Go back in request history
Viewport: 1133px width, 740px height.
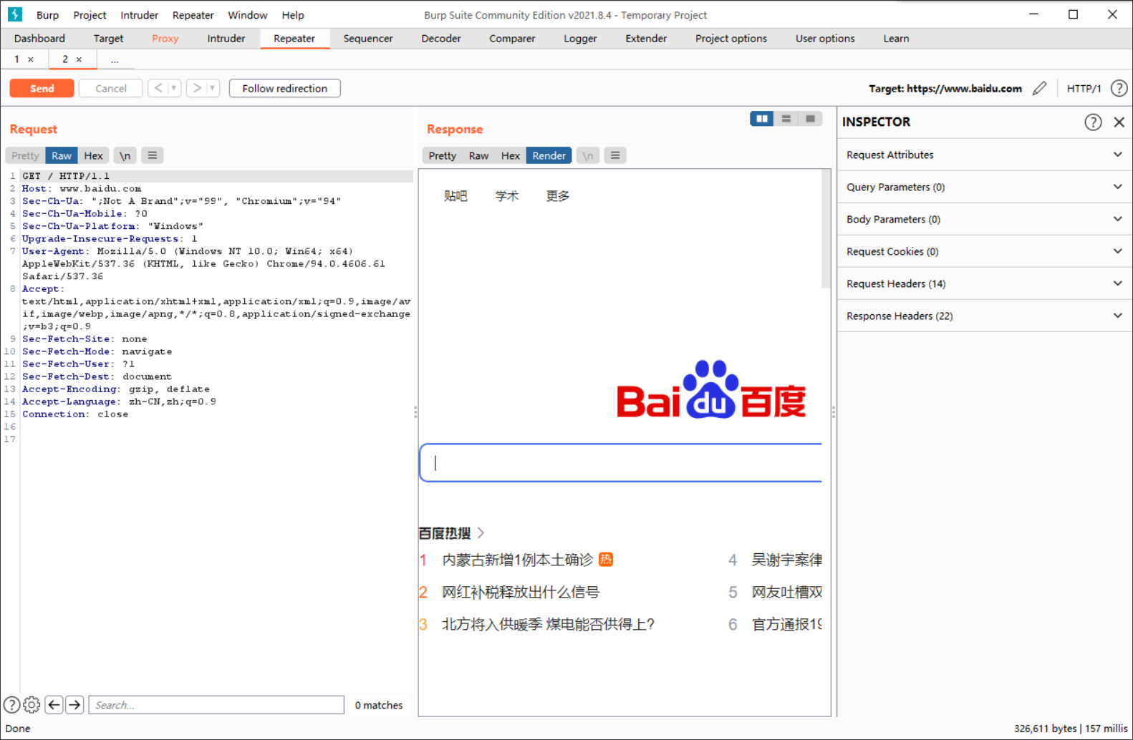[158, 88]
